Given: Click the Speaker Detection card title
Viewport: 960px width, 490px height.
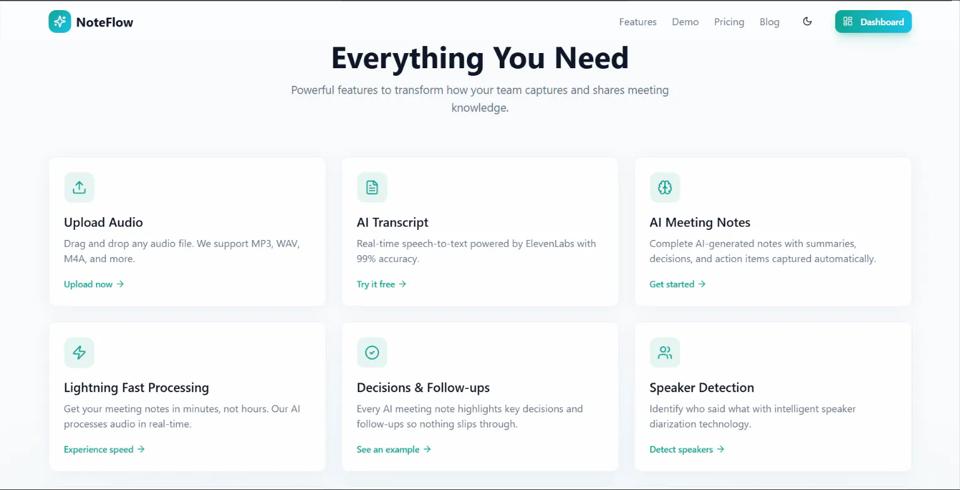Looking at the screenshot, I should 702,388.
